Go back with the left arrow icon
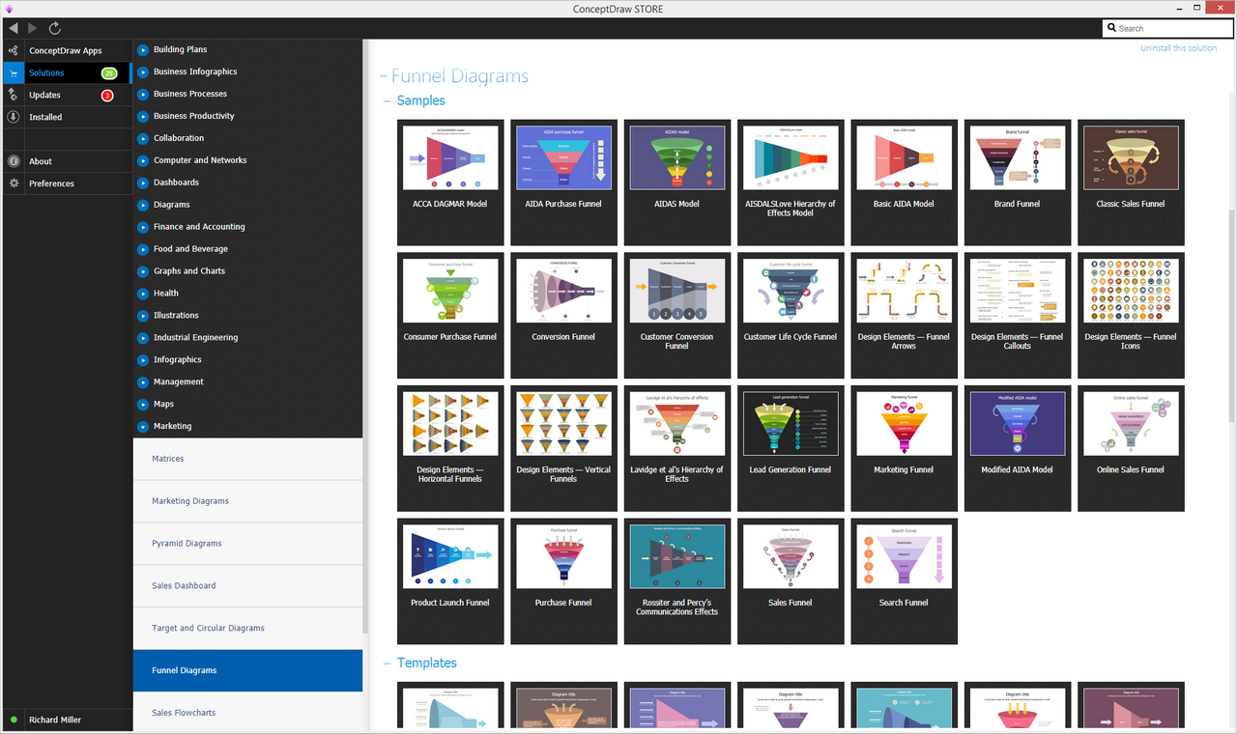Viewport: 1237px width, 734px height. (14, 28)
